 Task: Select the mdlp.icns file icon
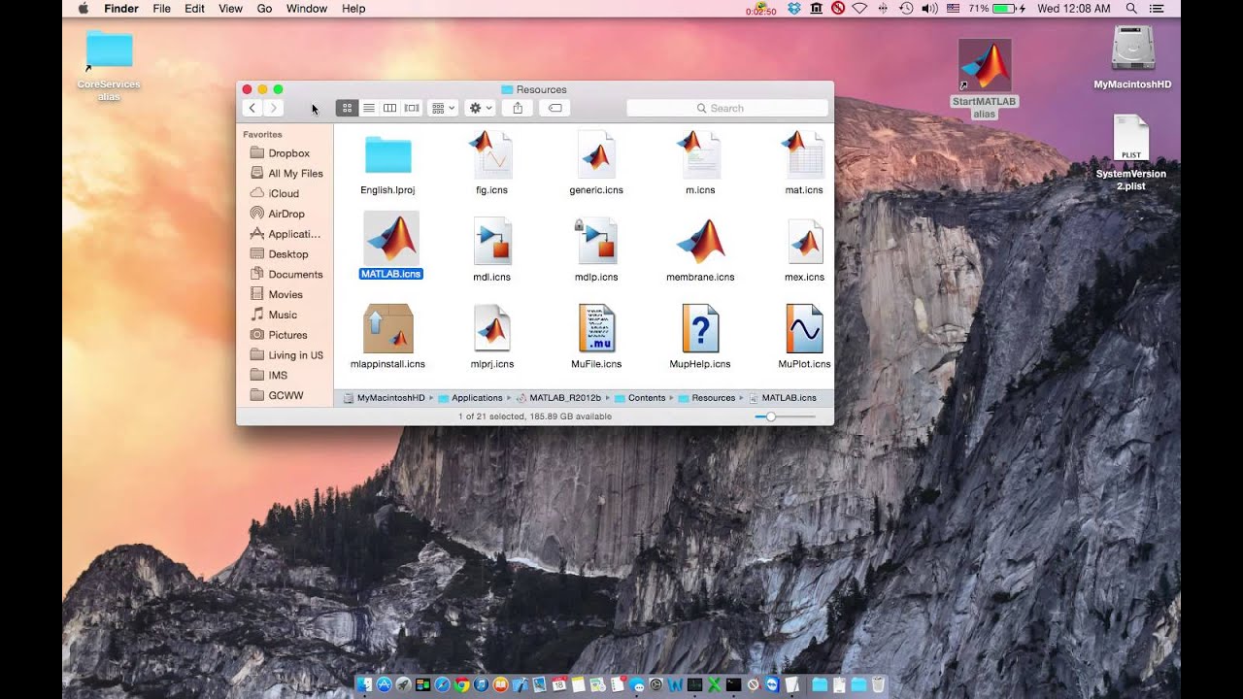(596, 241)
